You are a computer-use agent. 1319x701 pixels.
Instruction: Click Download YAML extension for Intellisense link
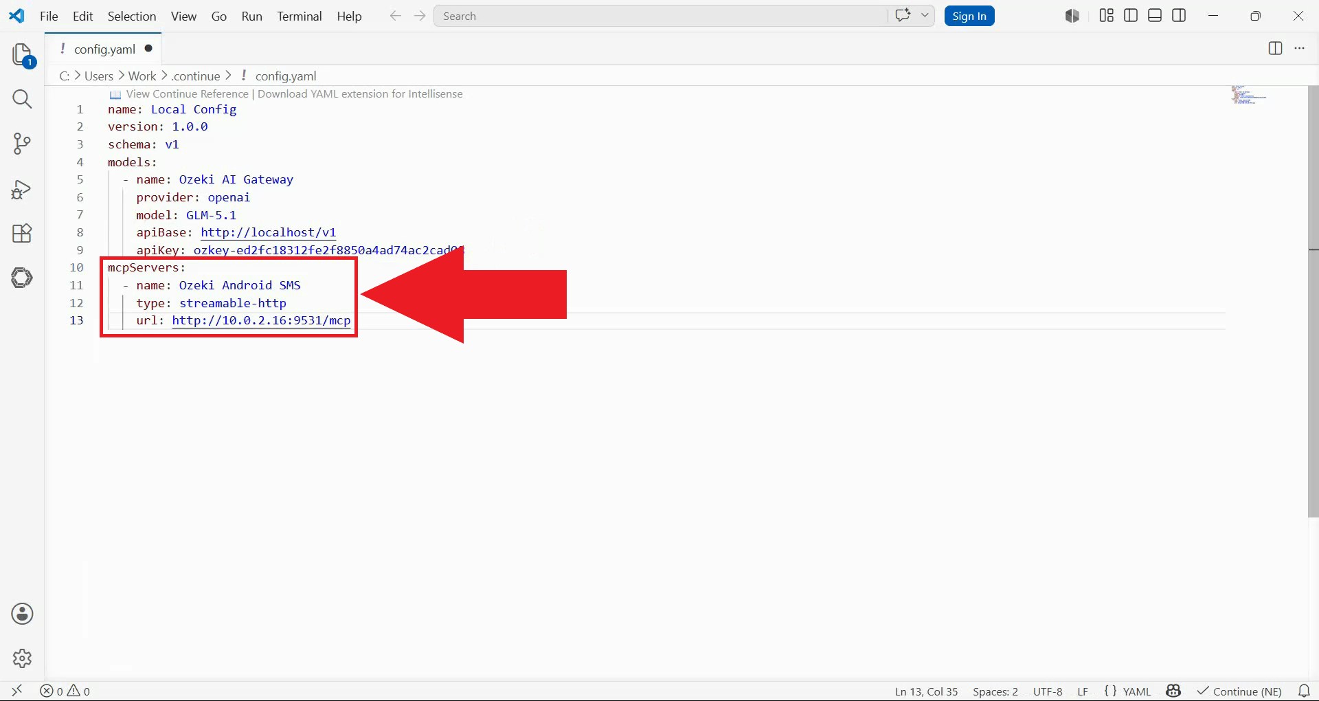click(360, 94)
